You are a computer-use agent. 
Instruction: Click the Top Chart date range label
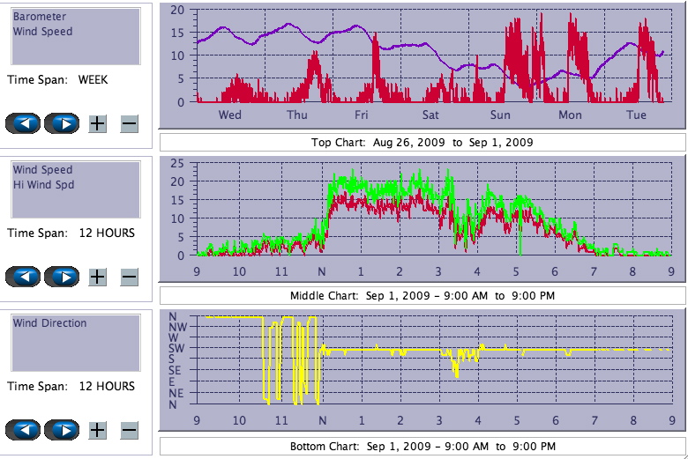tap(422, 142)
